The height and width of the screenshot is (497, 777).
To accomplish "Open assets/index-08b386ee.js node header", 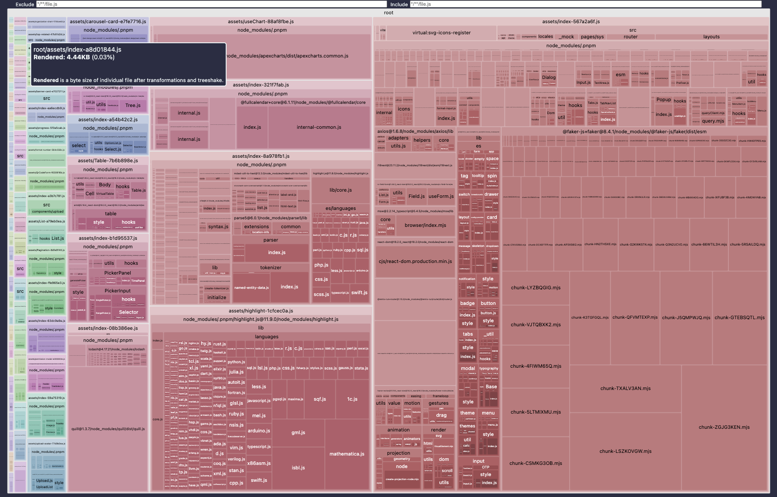I will point(108,328).
